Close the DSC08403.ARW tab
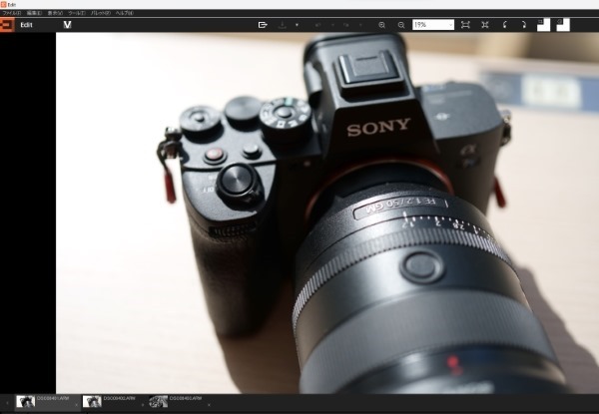The image size is (599, 414). [209, 405]
